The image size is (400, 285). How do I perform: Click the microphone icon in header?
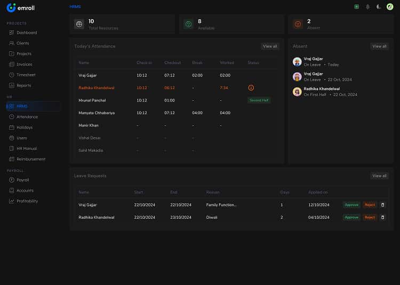(x=367, y=6)
